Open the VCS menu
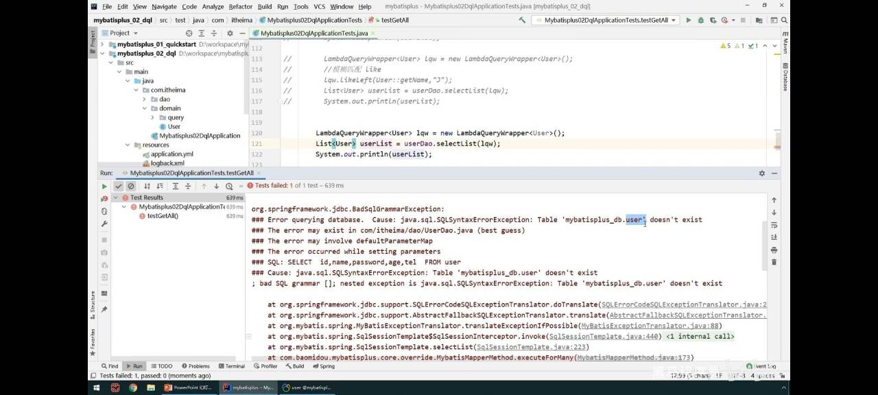The image size is (878, 395). 319,6
